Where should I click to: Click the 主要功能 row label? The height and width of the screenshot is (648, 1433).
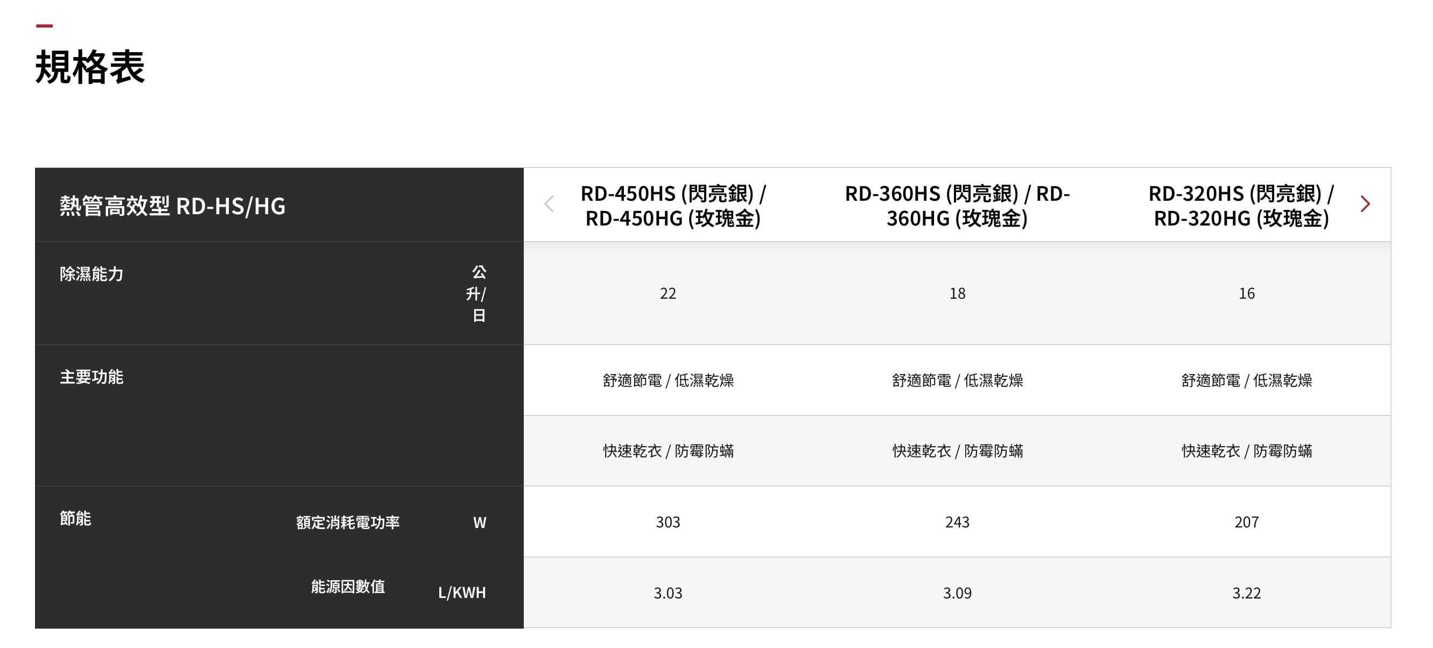pyautogui.click(x=92, y=377)
